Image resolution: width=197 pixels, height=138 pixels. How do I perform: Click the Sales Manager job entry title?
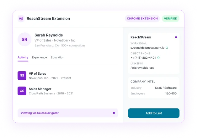pos(40,89)
